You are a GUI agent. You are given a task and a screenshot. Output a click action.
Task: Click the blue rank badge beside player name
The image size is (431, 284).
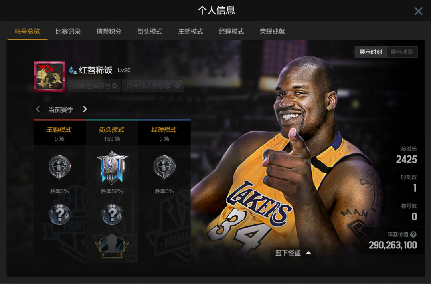pyautogui.click(x=73, y=70)
